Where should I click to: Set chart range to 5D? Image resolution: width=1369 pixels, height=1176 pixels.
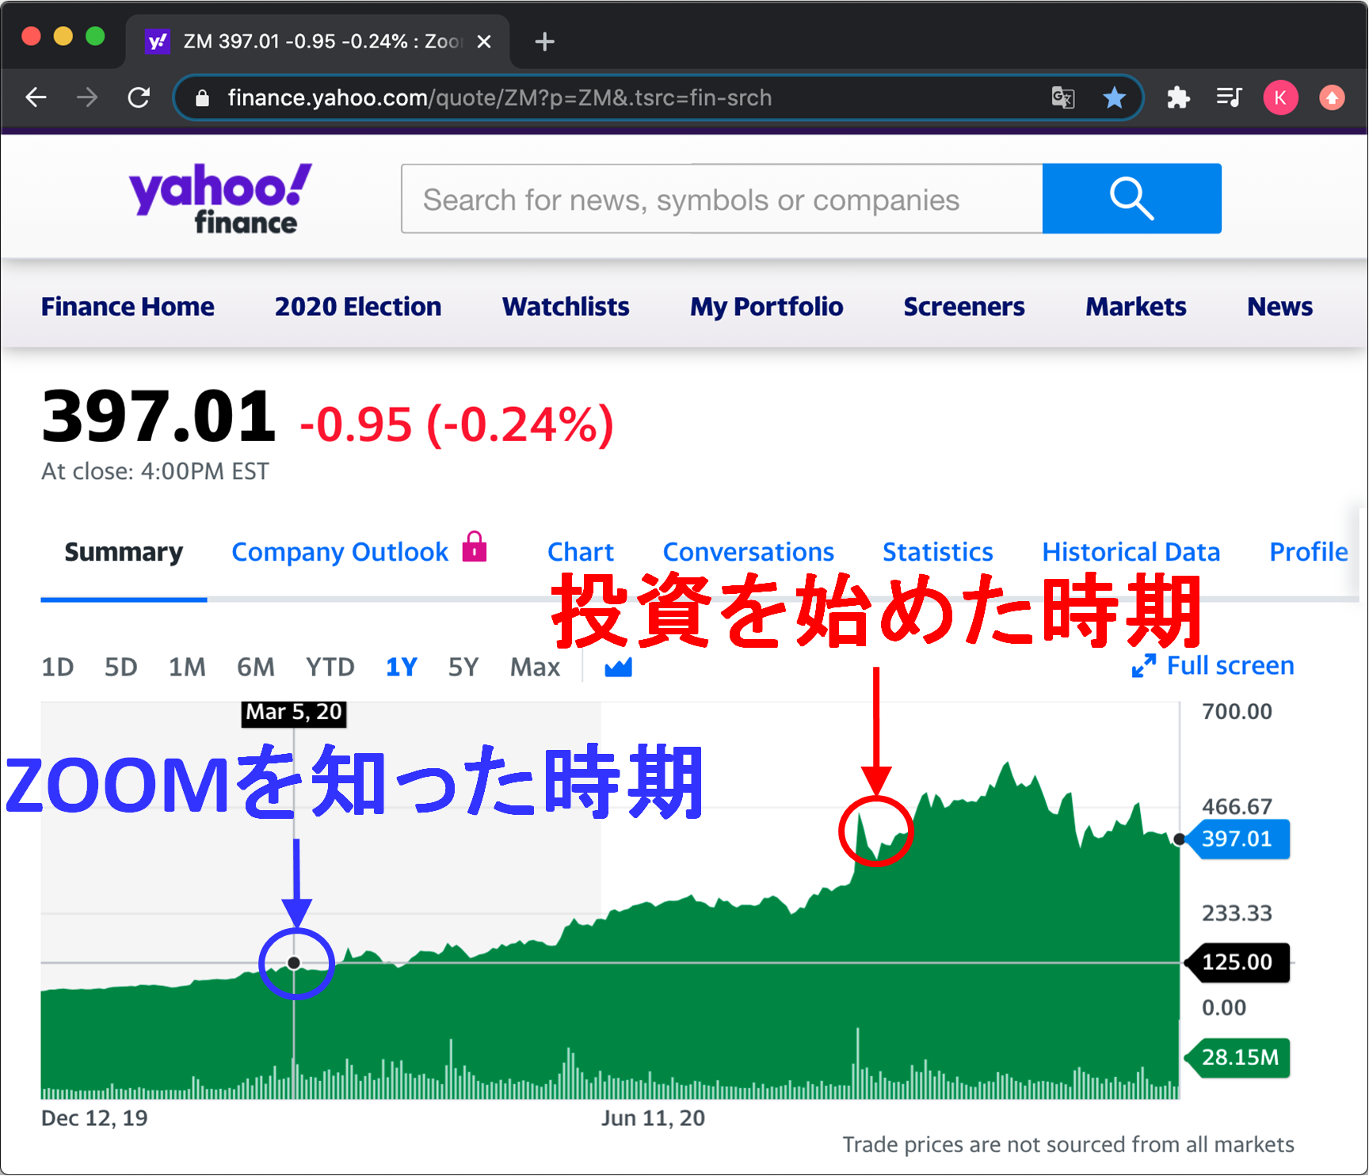tap(121, 667)
